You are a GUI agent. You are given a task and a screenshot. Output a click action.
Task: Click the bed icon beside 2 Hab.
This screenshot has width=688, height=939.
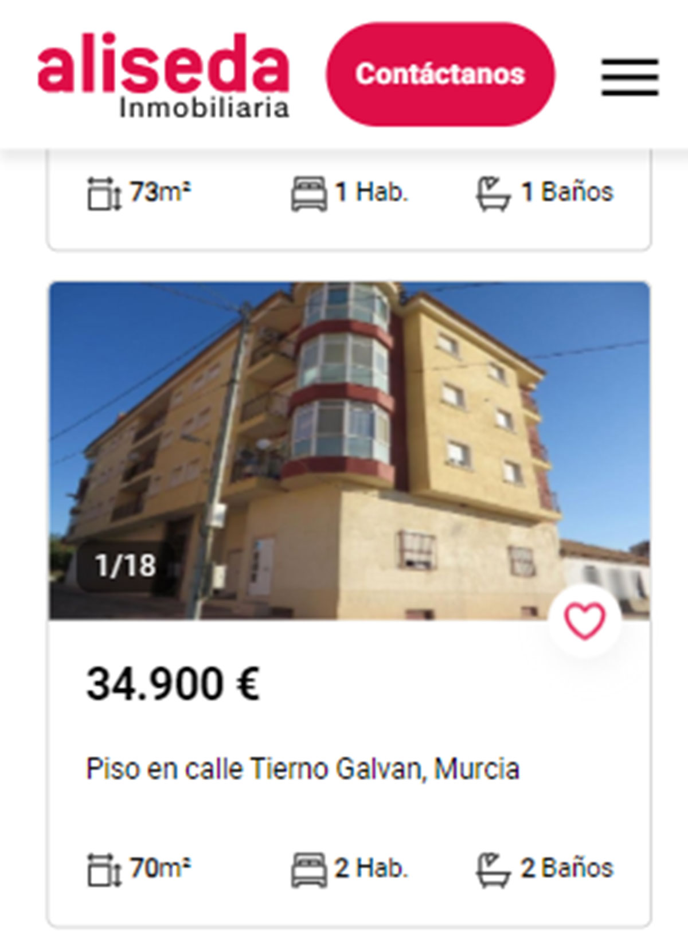click(309, 870)
